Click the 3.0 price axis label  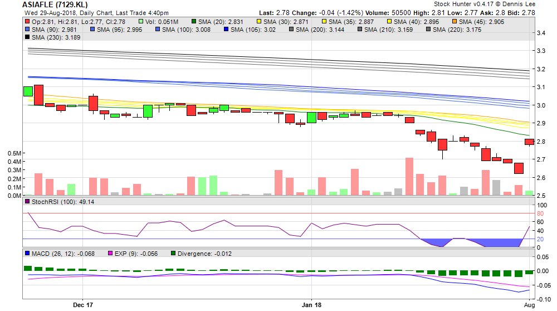pyautogui.click(x=541, y=105)
